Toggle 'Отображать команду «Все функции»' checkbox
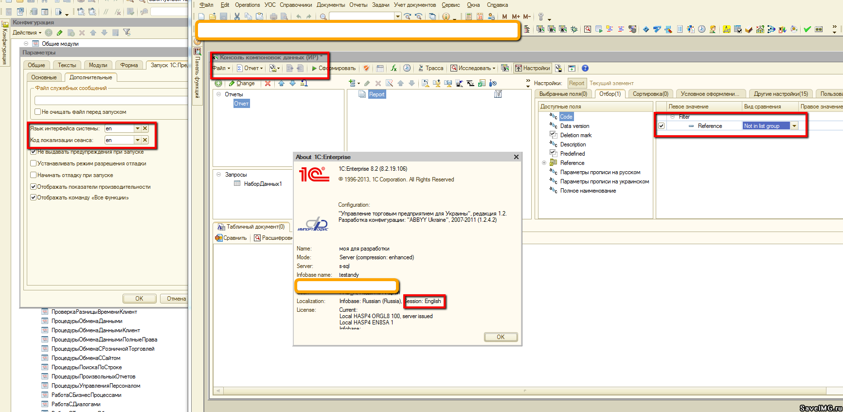Viewport: 843px width, 412px height. point(33,197)
